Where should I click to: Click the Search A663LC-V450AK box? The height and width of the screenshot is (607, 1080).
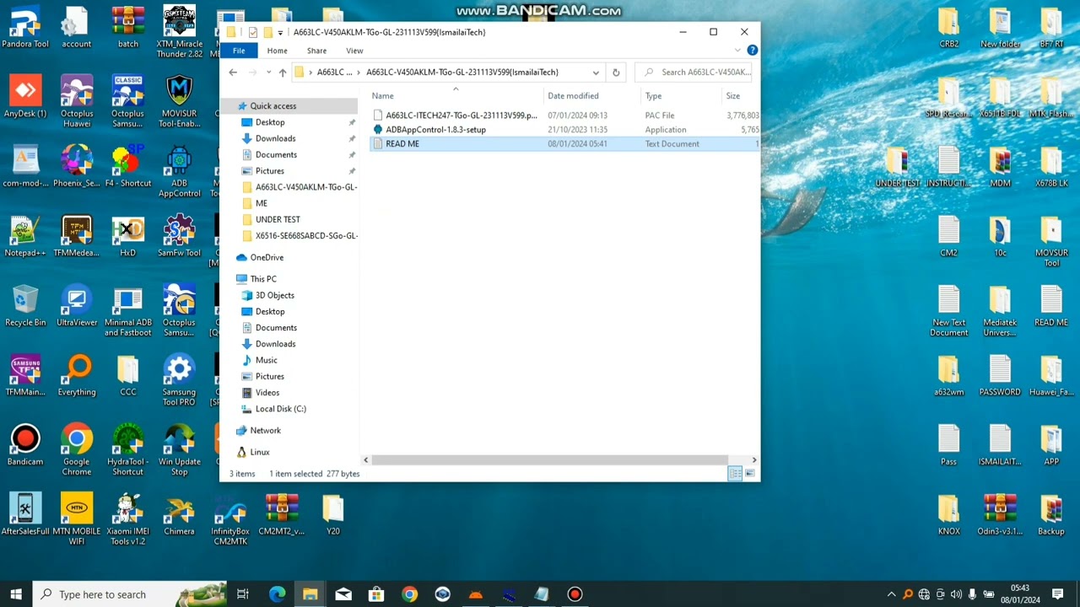tap(694, 73)
